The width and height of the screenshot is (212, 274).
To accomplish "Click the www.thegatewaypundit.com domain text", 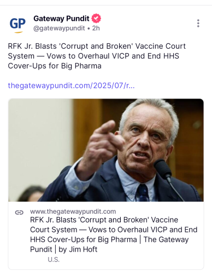I will coord(73,212).
